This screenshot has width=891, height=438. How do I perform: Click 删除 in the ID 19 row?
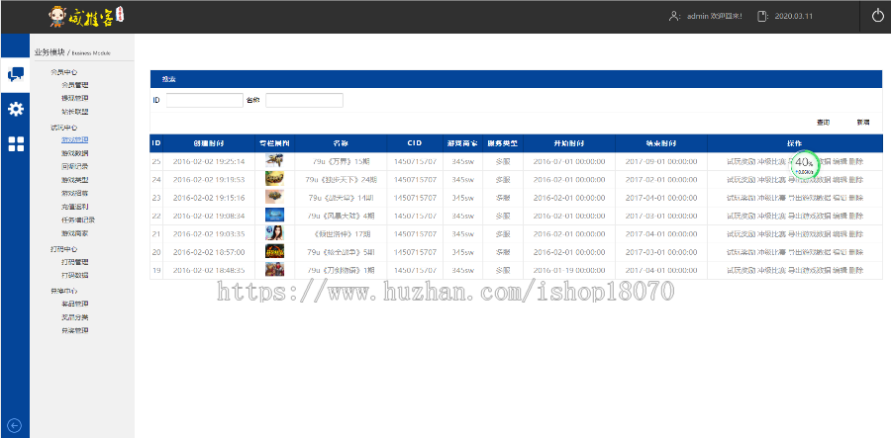pyautogui.click(x=855, y=270)
